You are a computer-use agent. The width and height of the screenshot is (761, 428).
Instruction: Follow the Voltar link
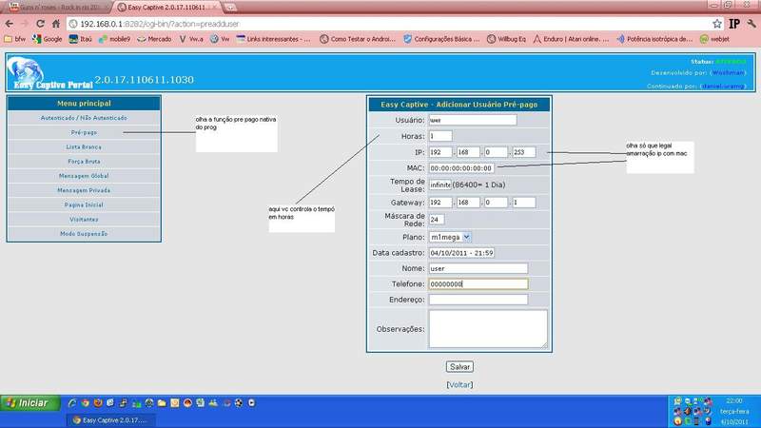pos(459,385)
